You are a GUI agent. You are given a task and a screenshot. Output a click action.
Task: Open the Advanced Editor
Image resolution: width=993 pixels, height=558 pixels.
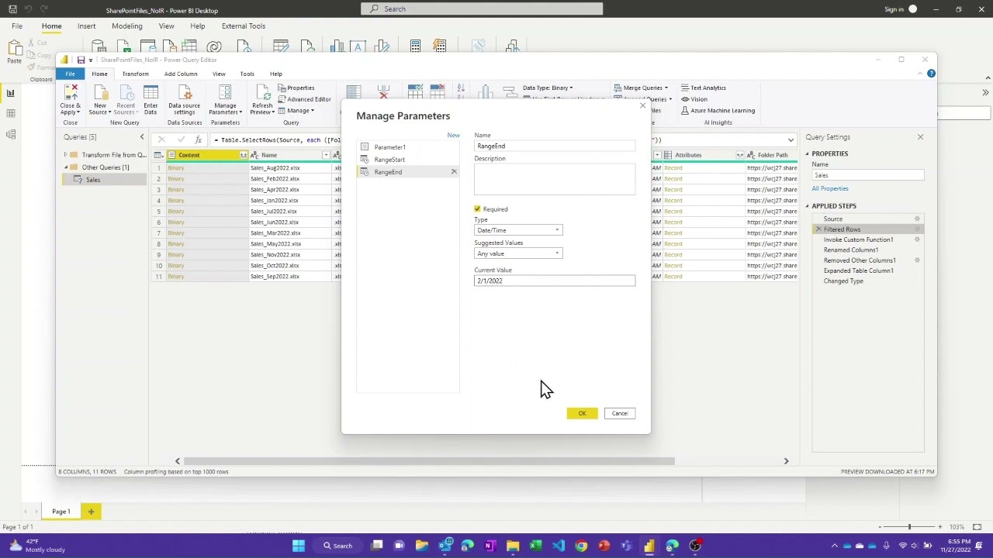pos(304,99)
